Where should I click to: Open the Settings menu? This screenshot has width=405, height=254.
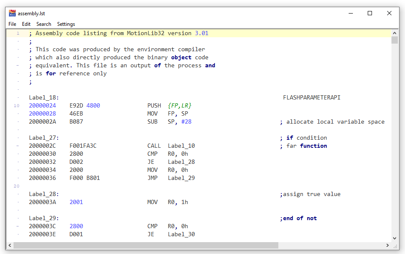(66, 24)
